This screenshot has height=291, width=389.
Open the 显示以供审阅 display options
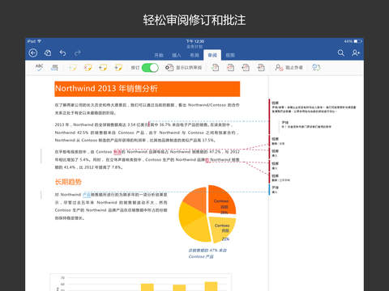point(184,68)
